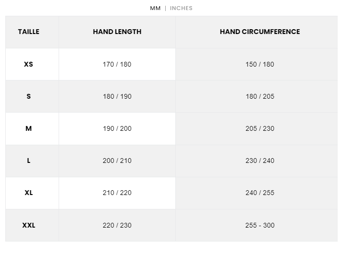Click the 255 - 300 circumference cell

[260, 225]
